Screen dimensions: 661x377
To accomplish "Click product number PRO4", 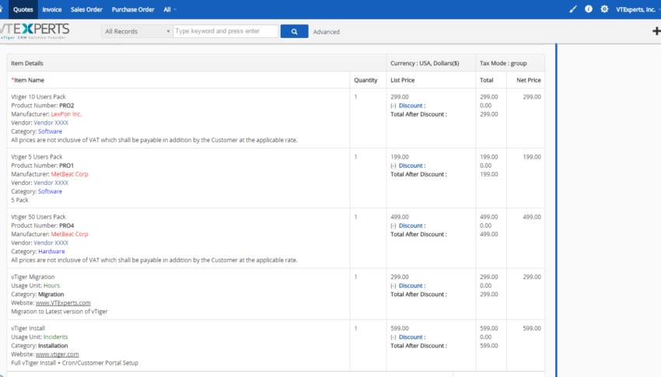I will [67, 225].
